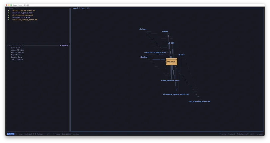The height and width of the screenshot is (143, 270).
Task: Select Maria Santos in entities list
Action: [17, 53]
